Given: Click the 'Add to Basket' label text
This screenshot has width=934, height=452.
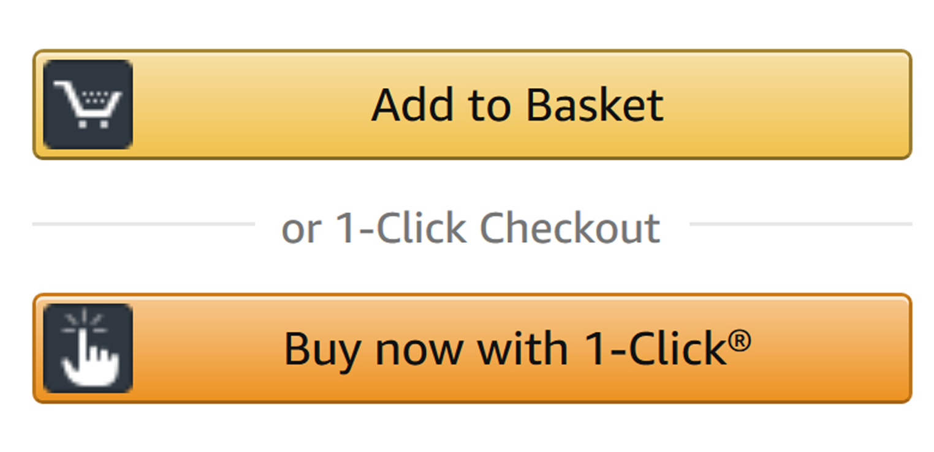Looking at the screenshot, I should point(518,104).
